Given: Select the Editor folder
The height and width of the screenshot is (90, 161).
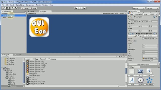Looking at the screenshot, I should pos(10,72).
